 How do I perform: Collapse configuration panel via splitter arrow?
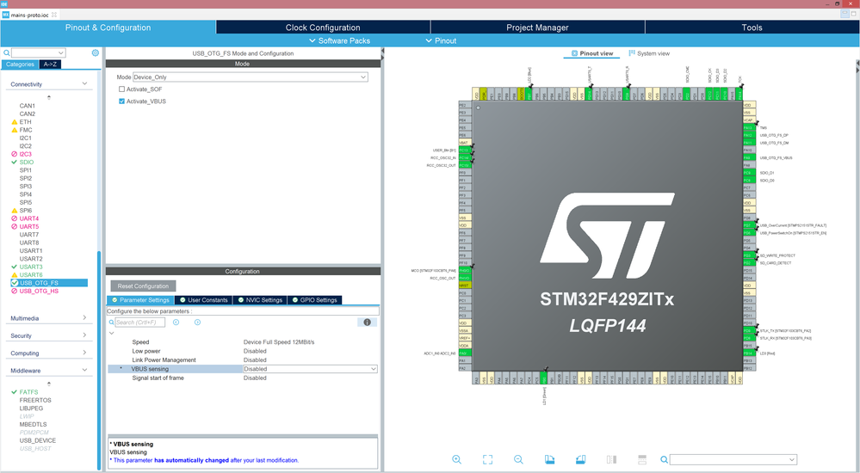pos(383,51)
